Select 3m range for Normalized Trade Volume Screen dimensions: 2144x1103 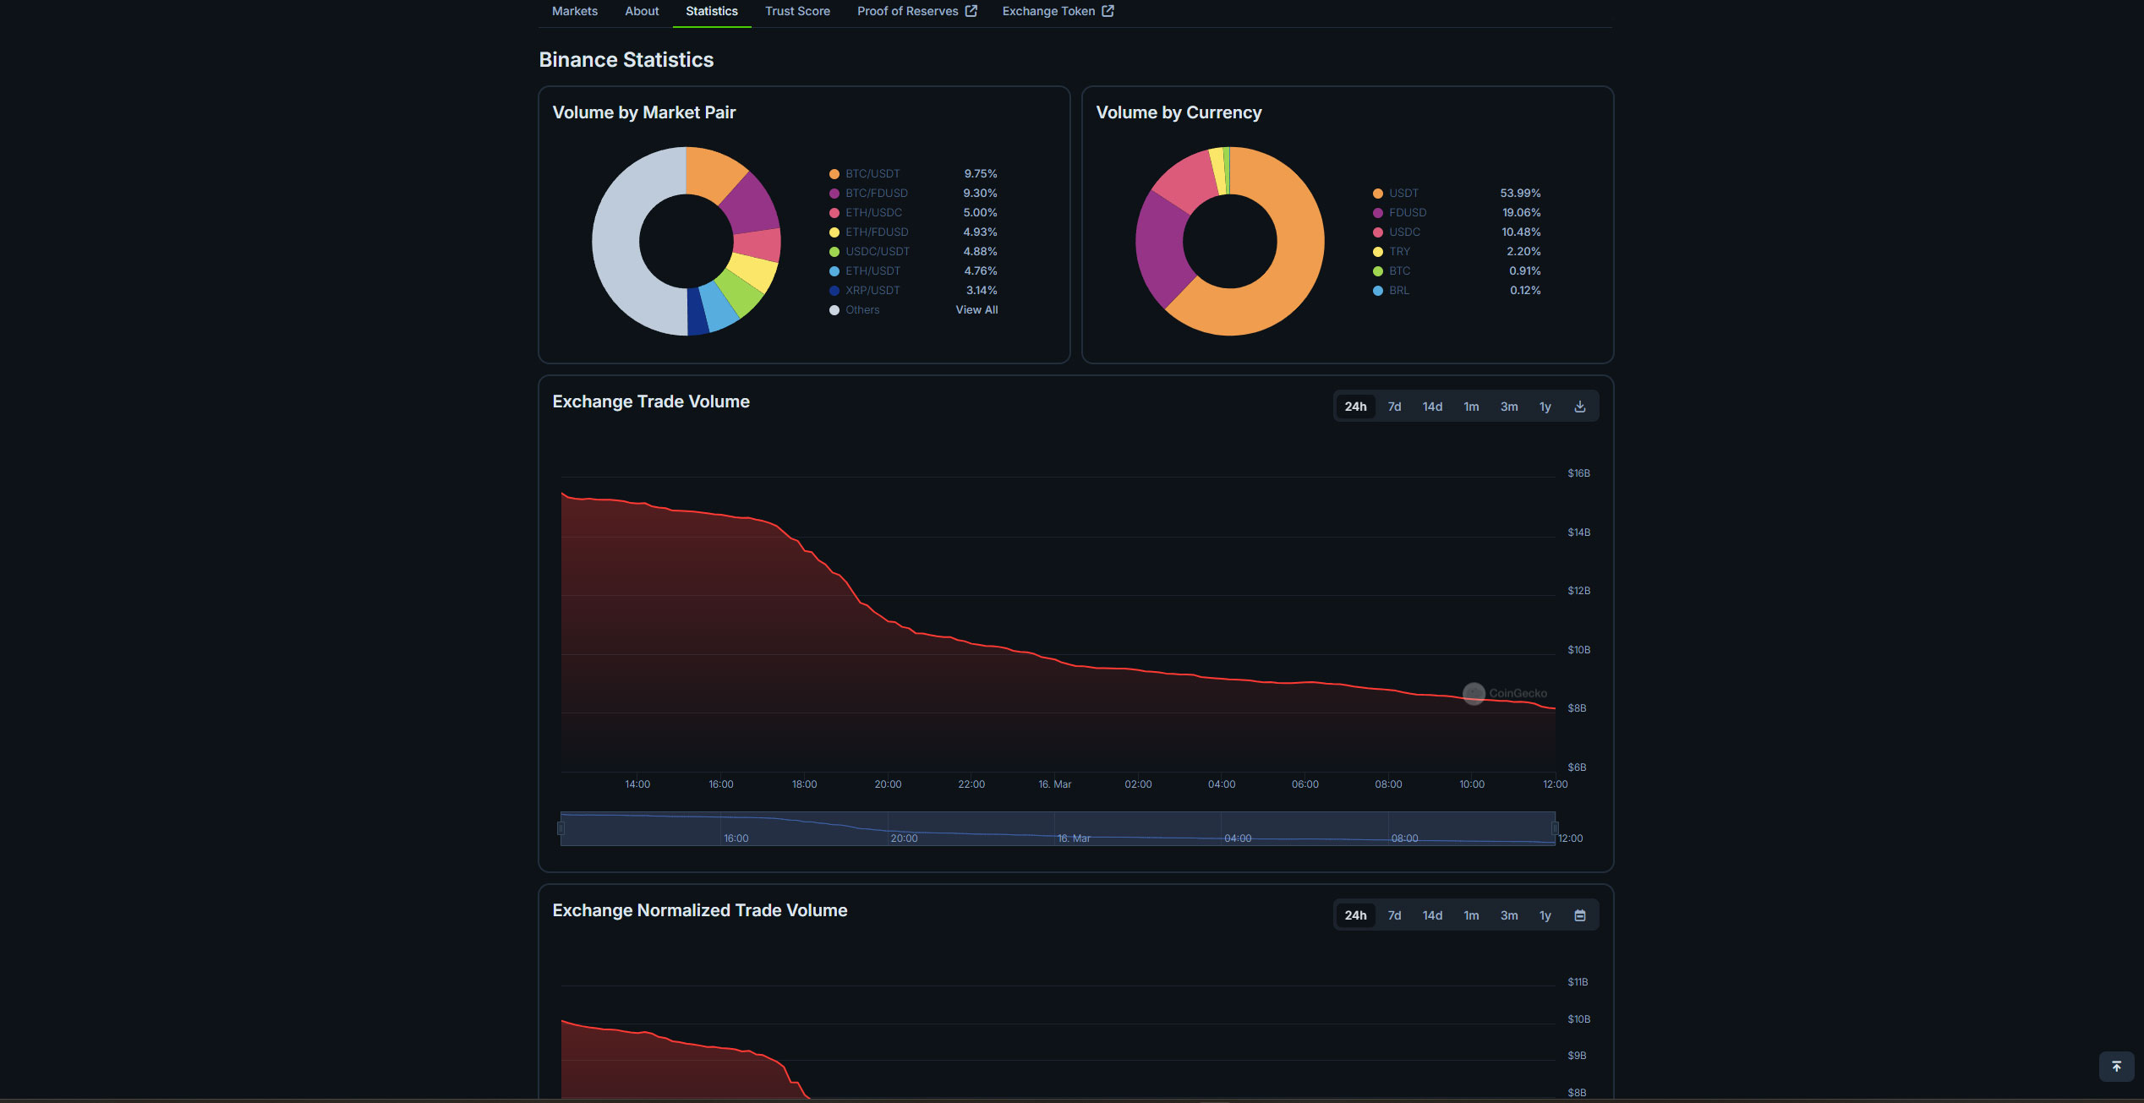(x=1509, y=915)
